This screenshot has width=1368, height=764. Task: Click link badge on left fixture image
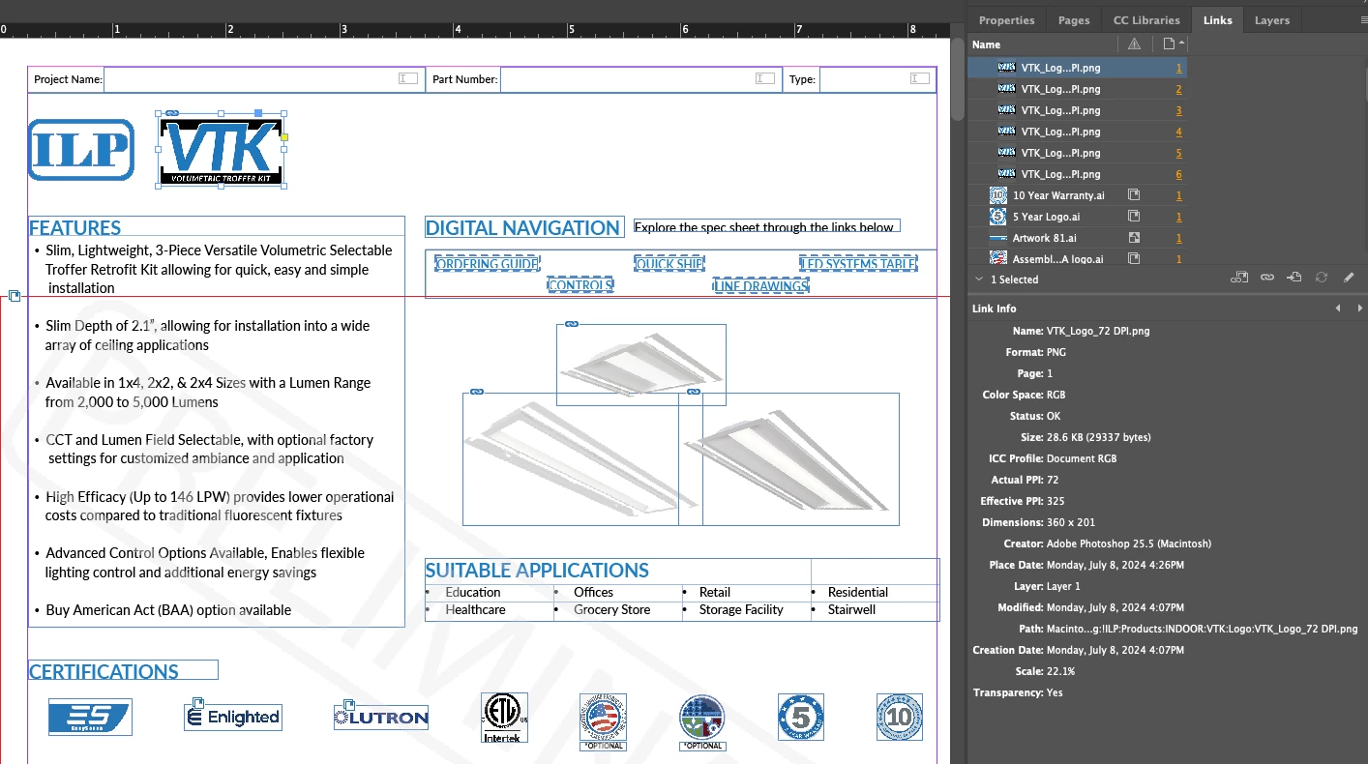[476, 392]
